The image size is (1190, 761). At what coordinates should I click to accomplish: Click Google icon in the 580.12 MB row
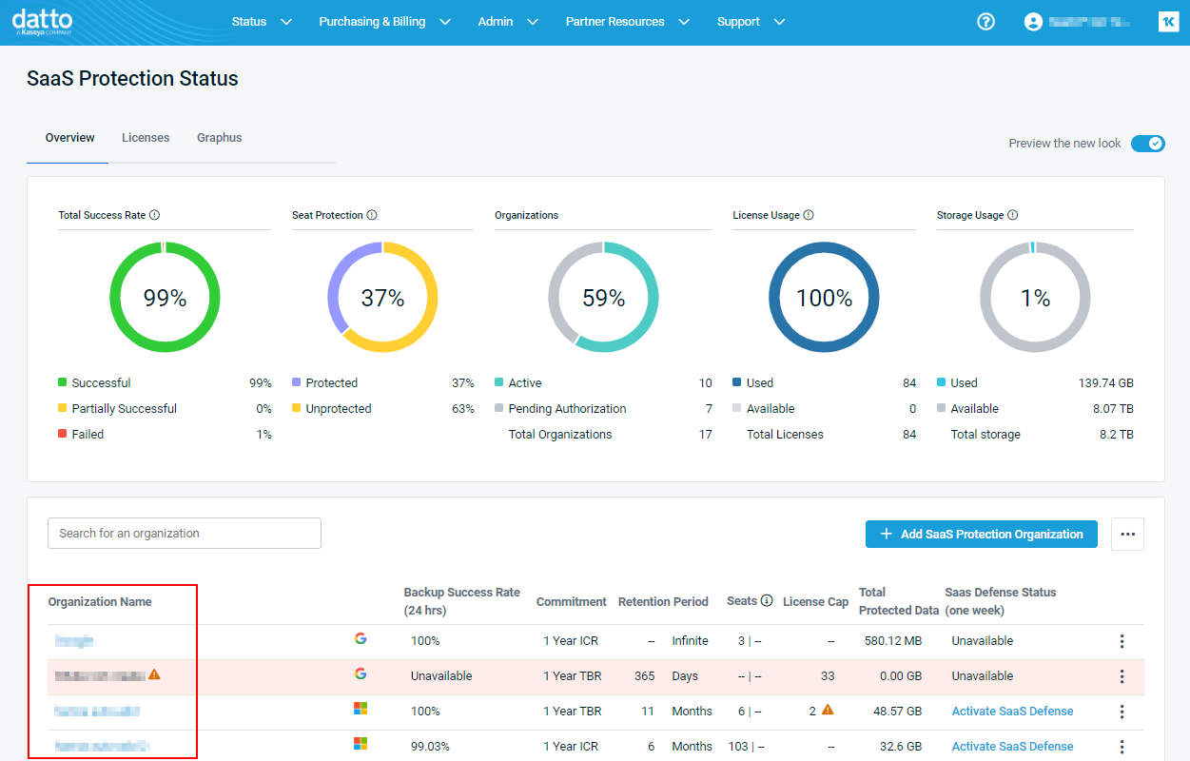tap(361, 639)
